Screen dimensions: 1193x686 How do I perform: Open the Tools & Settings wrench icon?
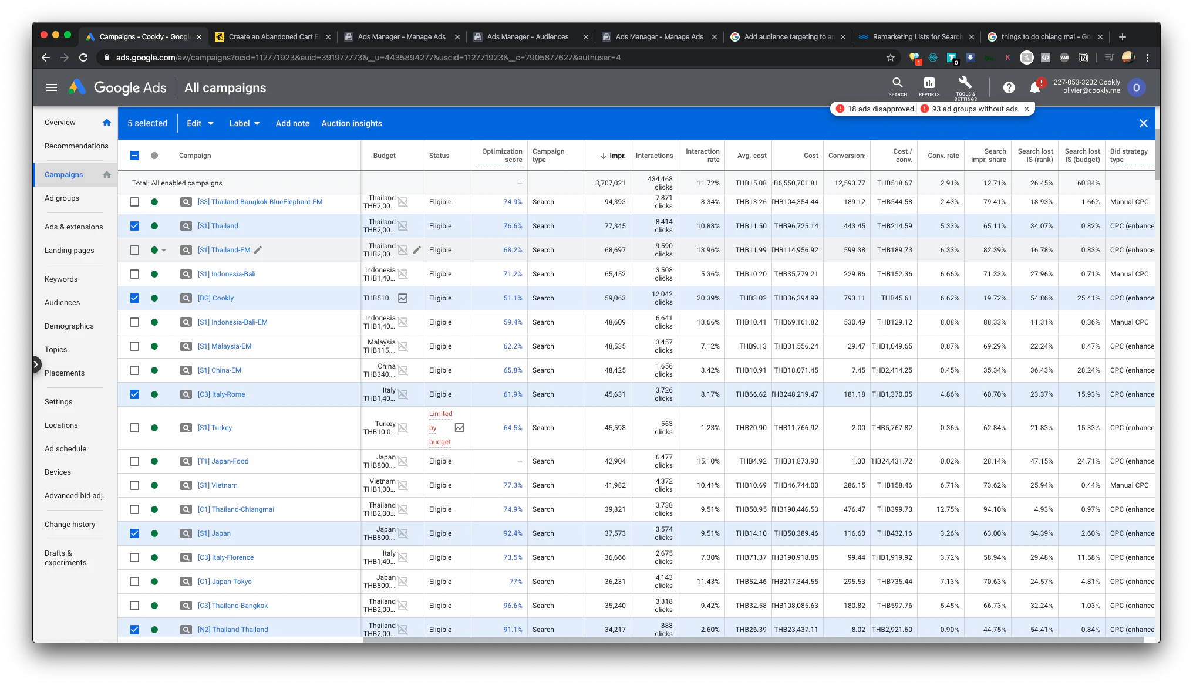coord(965,83)
